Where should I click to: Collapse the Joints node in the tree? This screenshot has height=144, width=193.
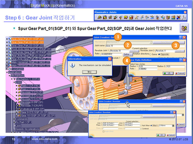point(14,83)
